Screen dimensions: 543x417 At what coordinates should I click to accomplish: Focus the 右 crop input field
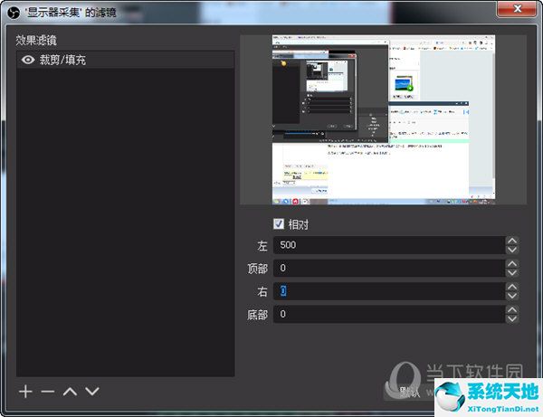(387, 291)
